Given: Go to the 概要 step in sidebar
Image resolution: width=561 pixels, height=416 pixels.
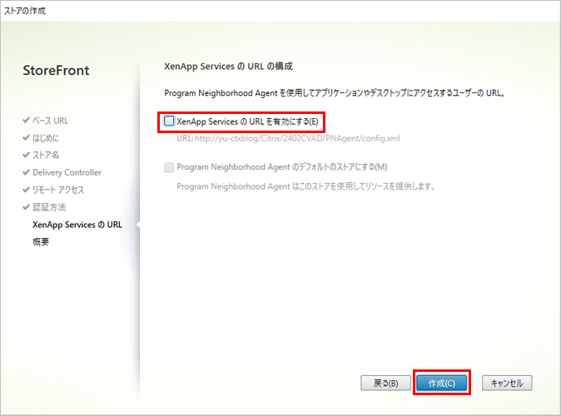Looking at the screenshot, I should (x=41, y=242).
